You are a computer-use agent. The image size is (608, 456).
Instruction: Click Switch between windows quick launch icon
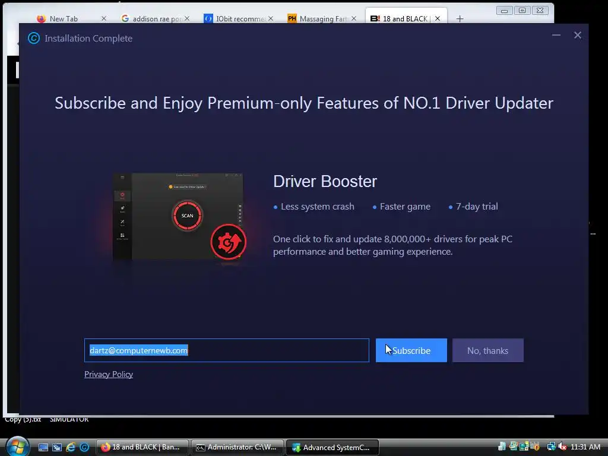(x=56, y=448)
